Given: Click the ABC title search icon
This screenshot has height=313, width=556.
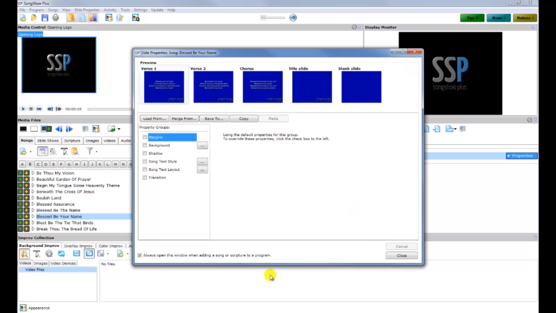Looking at the screenshot, I should pos(42,151).
